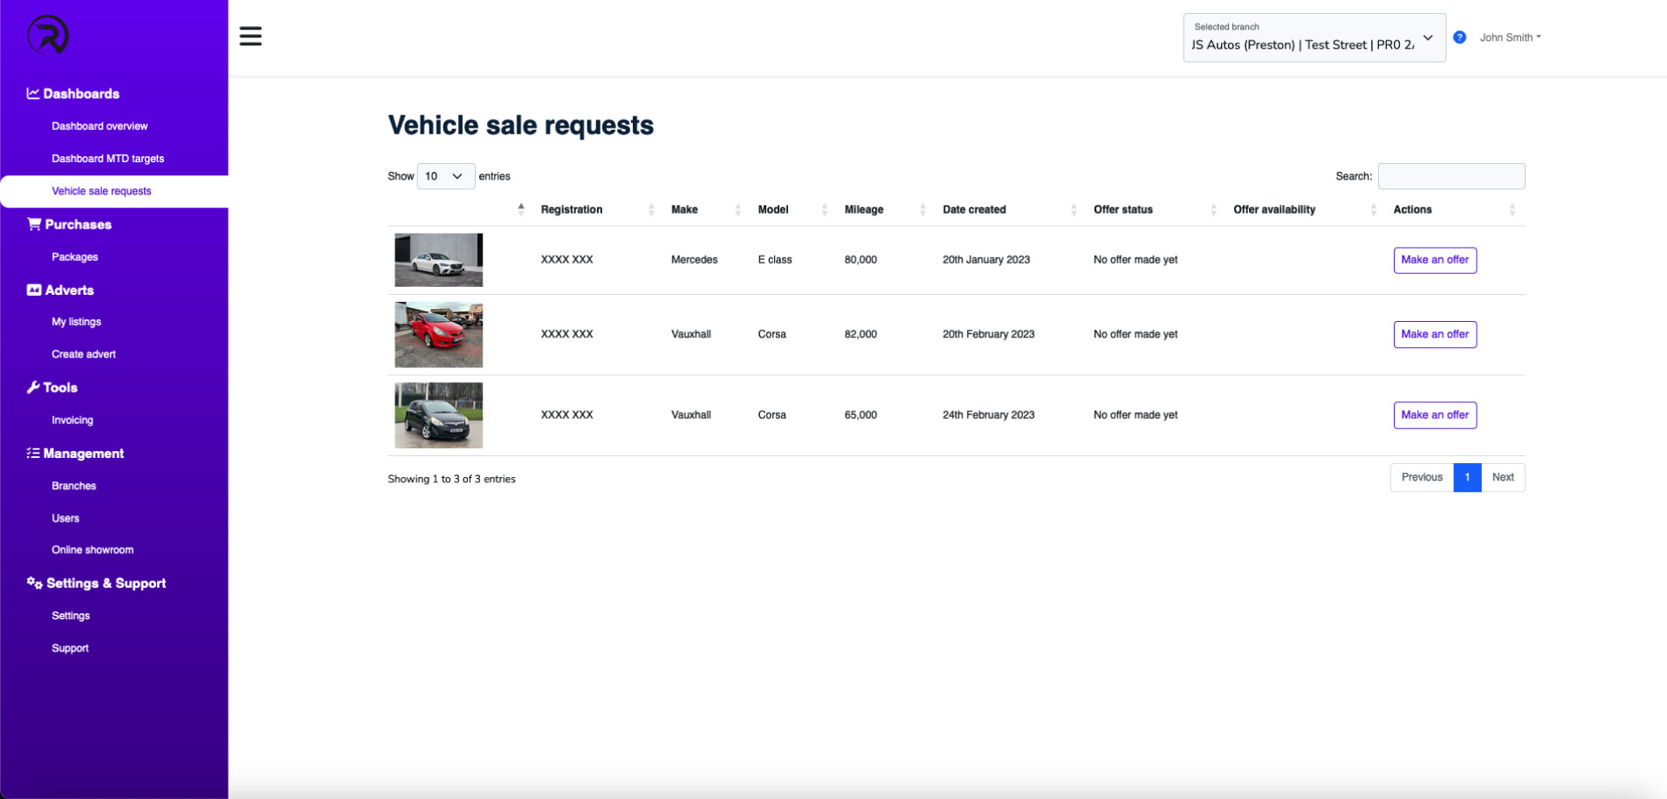Click the blue help question mark icon
The image size is (1667, 799).
[x=1459, y=37]
